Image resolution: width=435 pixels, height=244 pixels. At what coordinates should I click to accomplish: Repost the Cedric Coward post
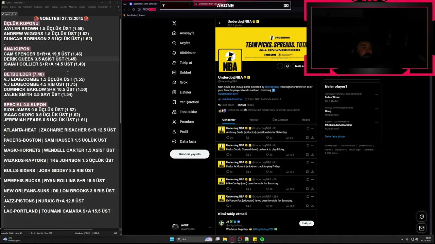click(247, 155)
